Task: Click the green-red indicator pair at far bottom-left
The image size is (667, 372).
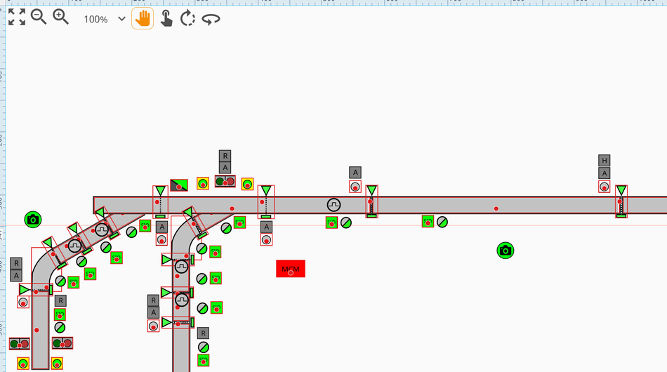Action: (20, 344)
